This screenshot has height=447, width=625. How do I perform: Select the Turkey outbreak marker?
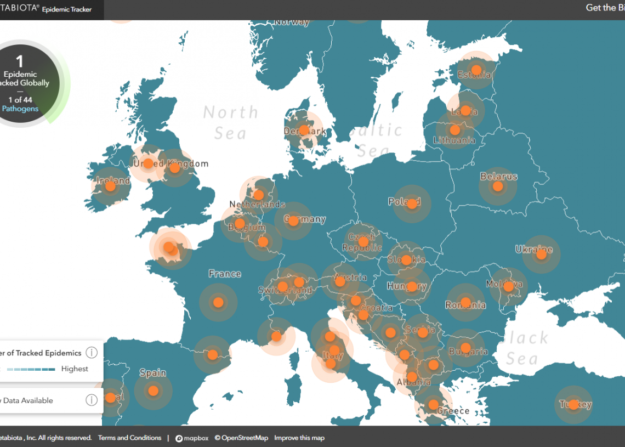click(x=573, y=405)
